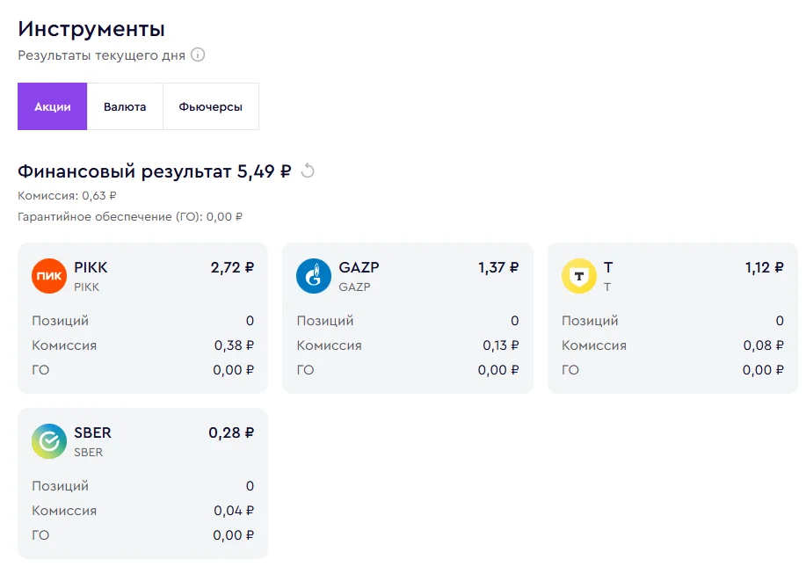Click the PIKK Комиссия row 0,38 ₽

143,345
